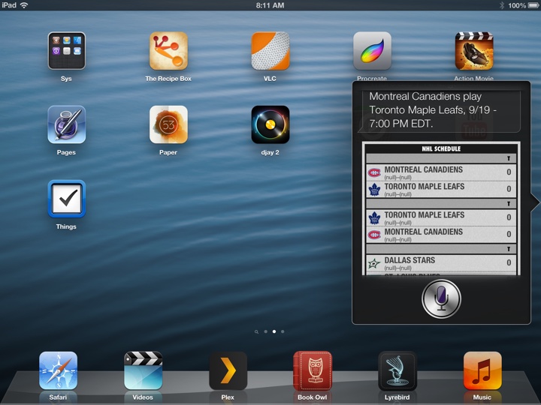
Task: Tap the NHL SCHEDULE header
Action: [441, 148]
